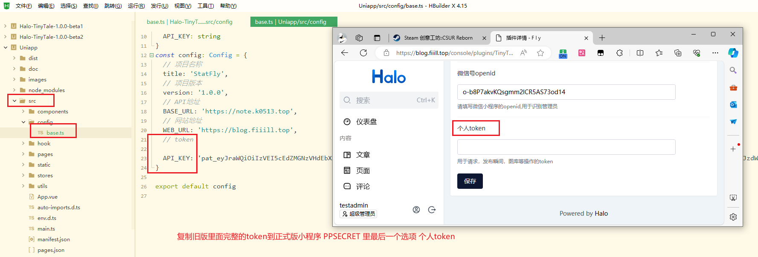This screenshot has width=758, height=257.
Task: Open Edge sidebar settings gear
Action: pyautogui.click(x=733, y=217)
